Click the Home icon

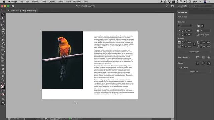[x=13, y=6]
